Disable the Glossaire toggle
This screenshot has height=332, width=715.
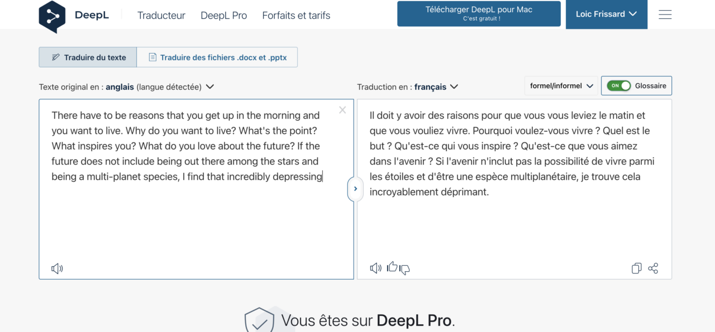[618, 85]
